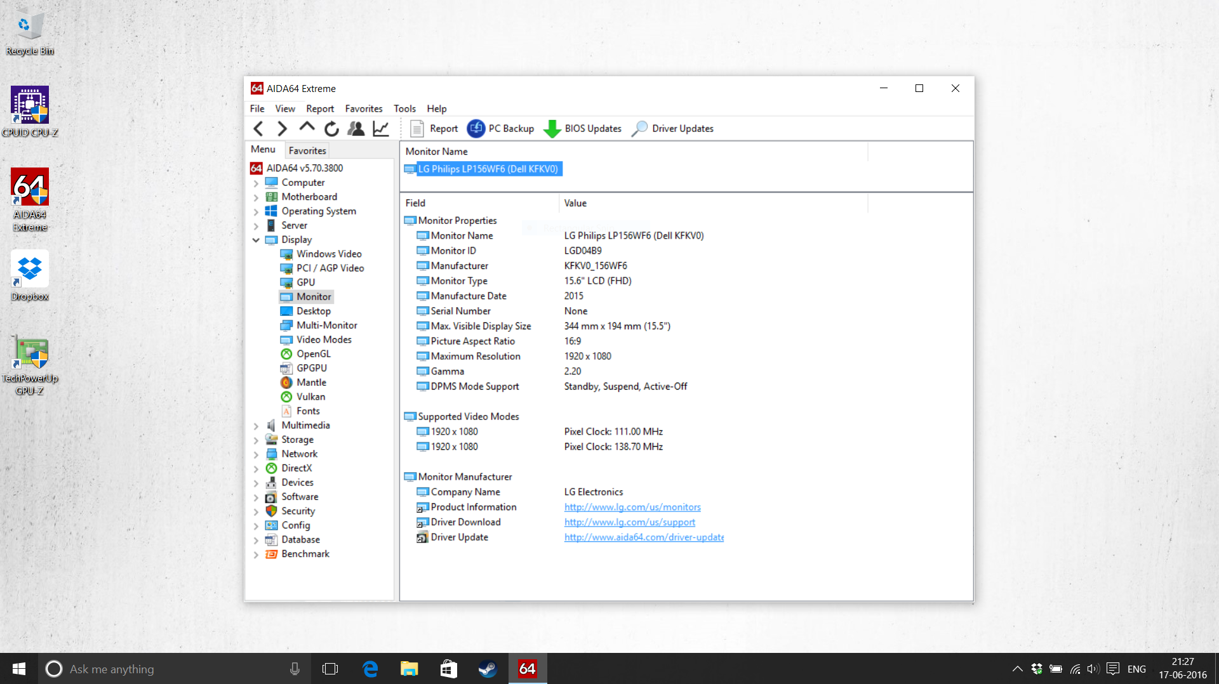Open the File menu
The width and height of the screenshot is (1219, 684).
point(257,109)
